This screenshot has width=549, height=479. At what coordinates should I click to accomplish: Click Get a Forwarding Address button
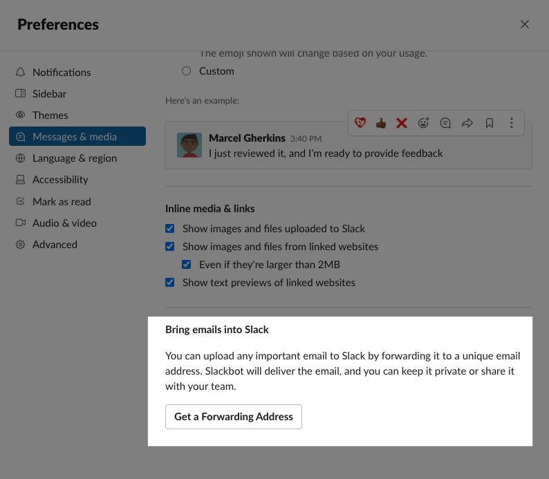pyautogui.click(x=234, y=417)
